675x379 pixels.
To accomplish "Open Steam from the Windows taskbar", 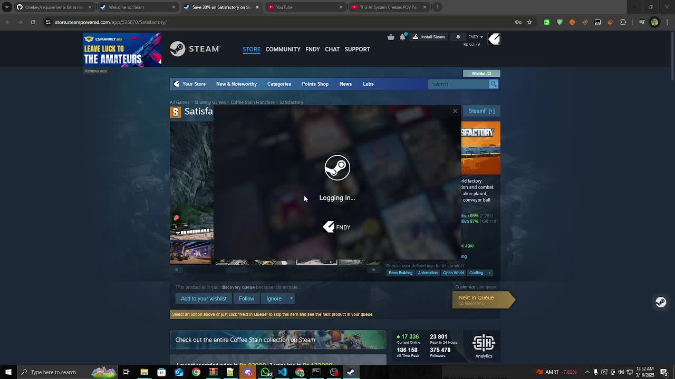I will tap(351, 372).
